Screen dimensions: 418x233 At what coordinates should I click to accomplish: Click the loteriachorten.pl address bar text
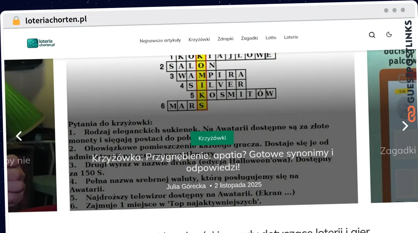56,20
